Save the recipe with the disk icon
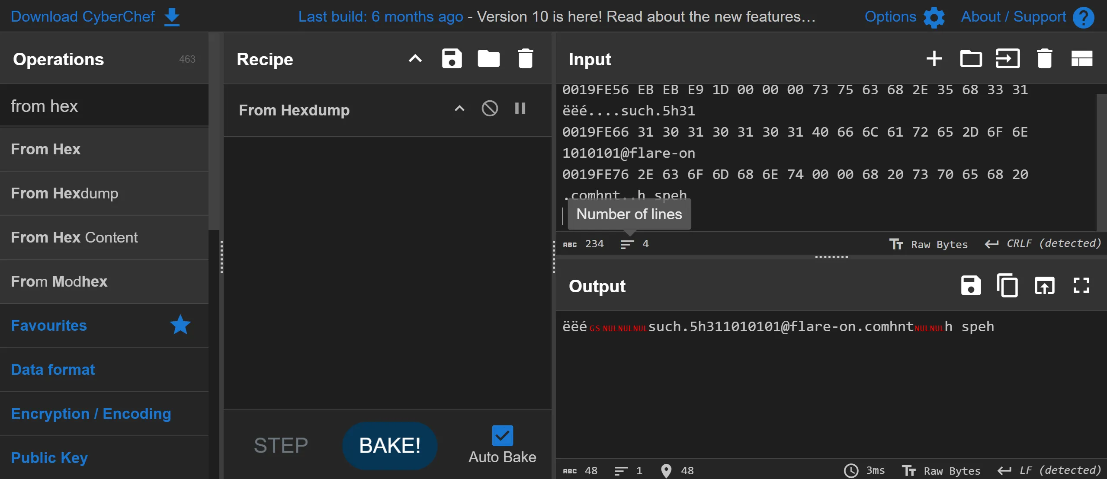 [x=452, y=59]
